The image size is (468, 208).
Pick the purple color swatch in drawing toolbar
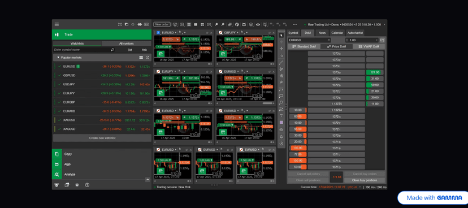click(281, 122)
